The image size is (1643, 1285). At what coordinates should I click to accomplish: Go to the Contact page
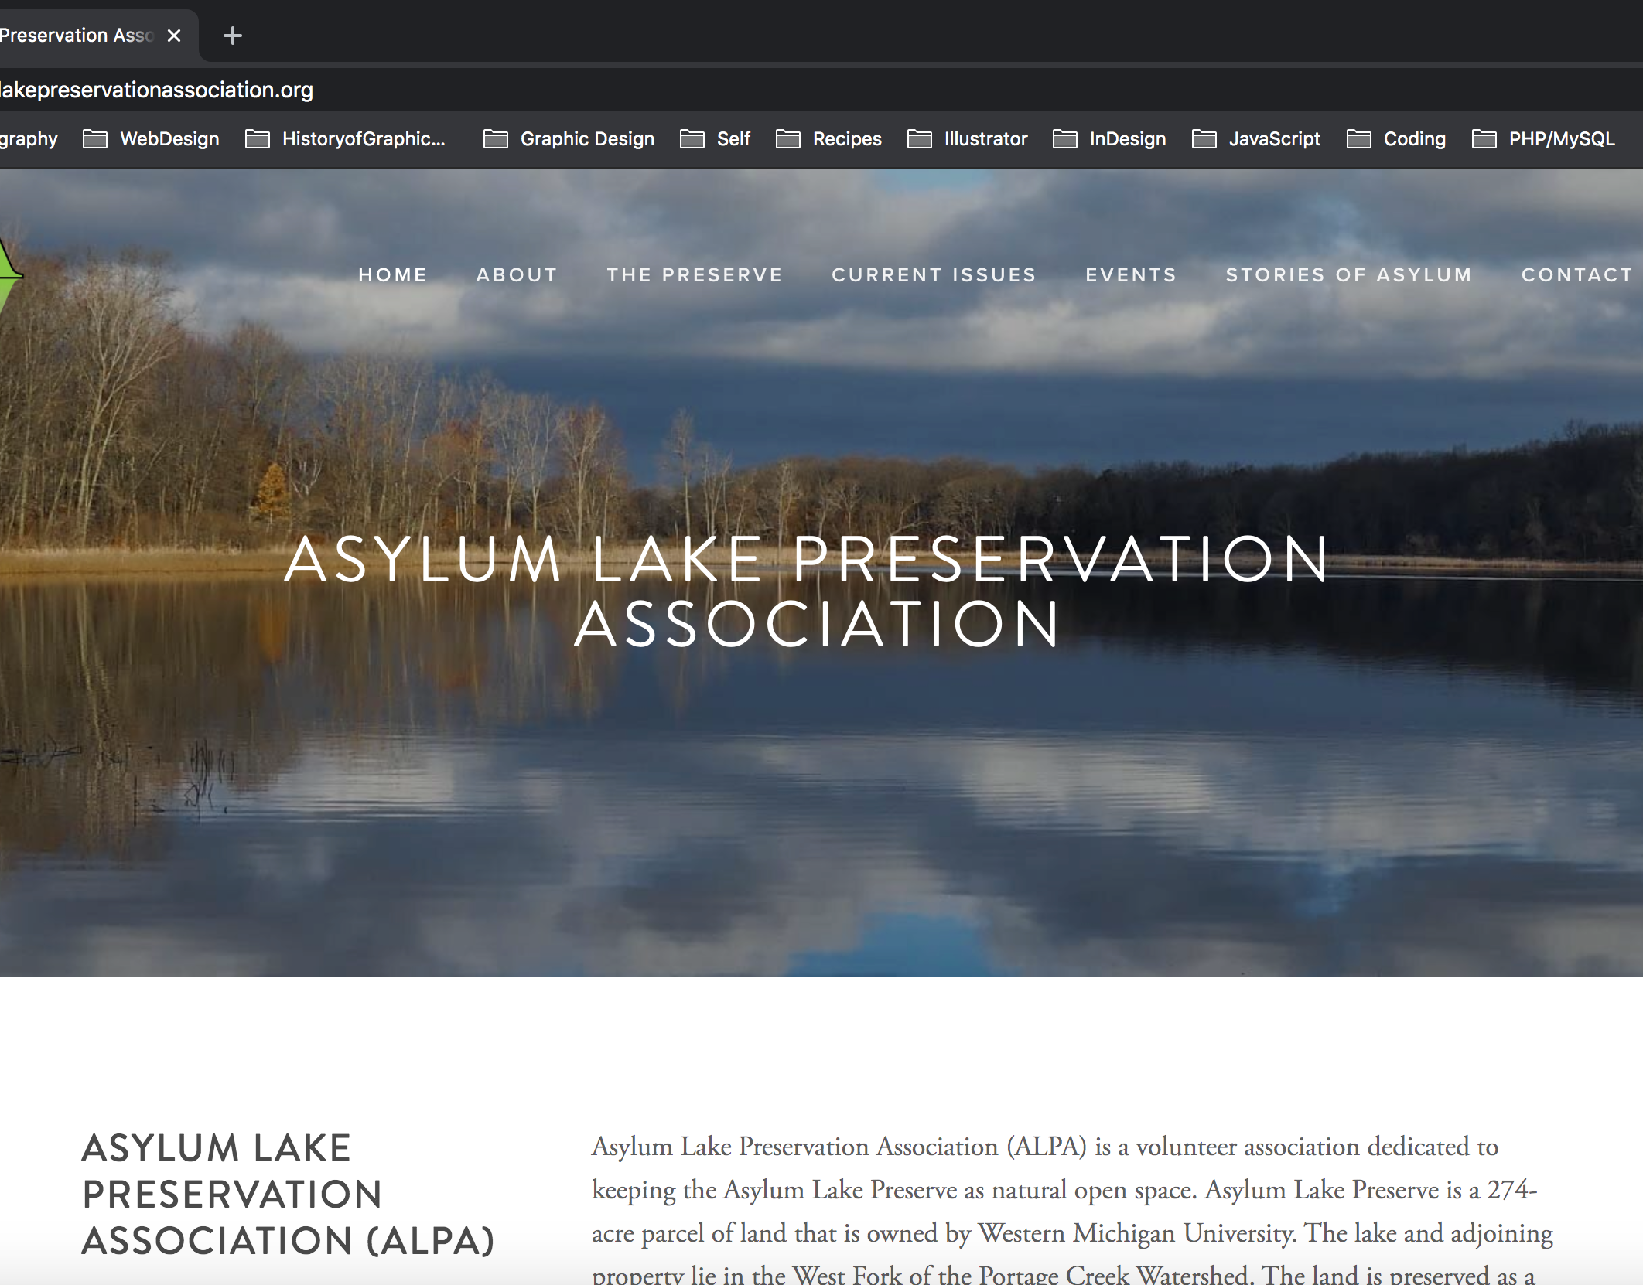1577,275
